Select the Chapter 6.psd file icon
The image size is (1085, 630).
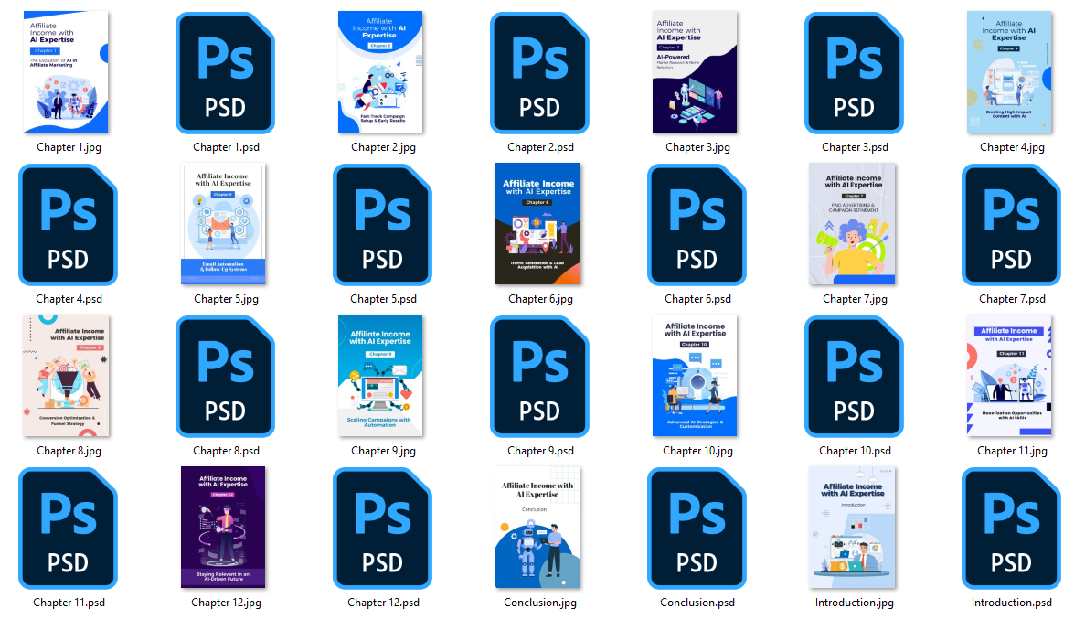(697, 225)
